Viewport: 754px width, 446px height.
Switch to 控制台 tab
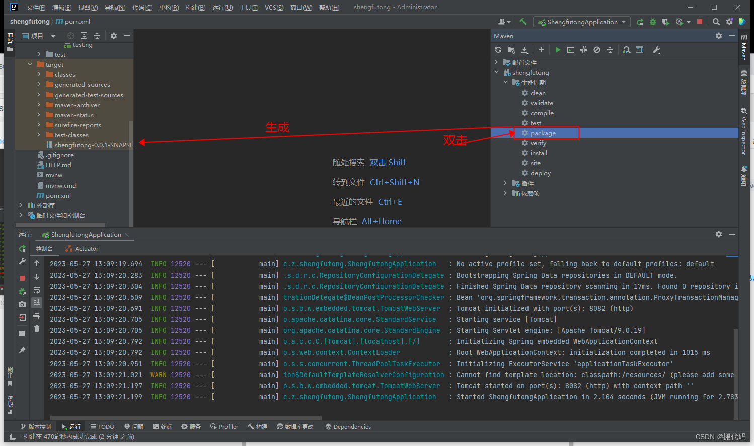[x=44, y=249]
